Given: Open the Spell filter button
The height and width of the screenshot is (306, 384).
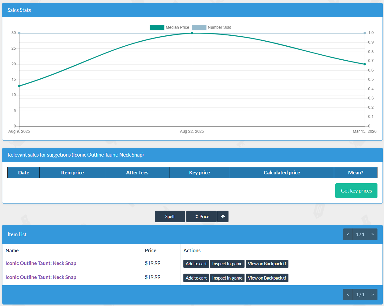Looking at the screenshot, I should point(170,216).
